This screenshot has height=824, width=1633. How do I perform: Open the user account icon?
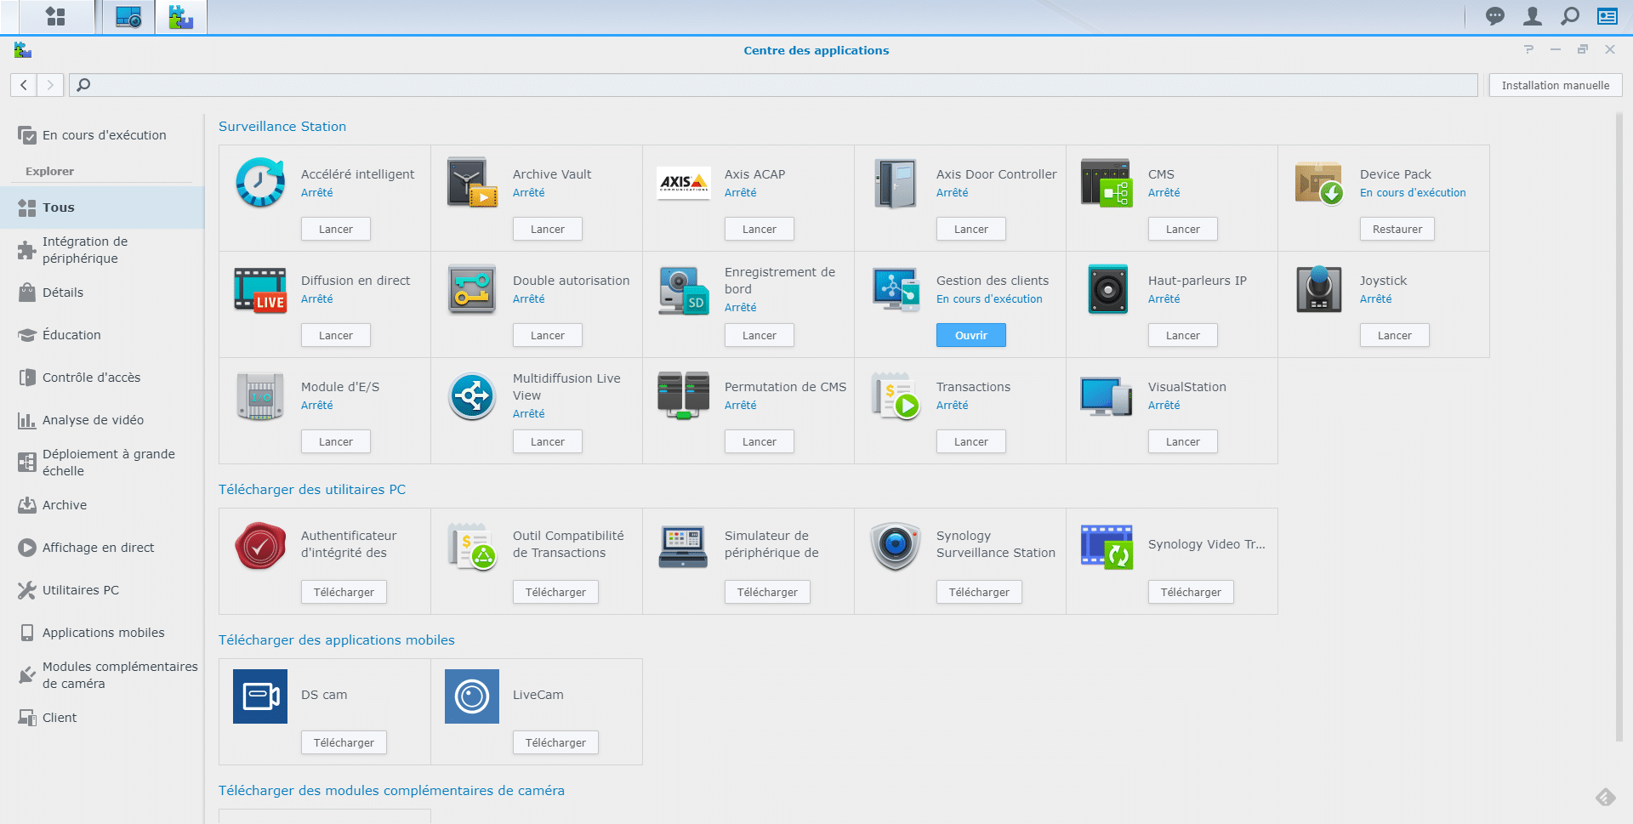point(1532,16)
